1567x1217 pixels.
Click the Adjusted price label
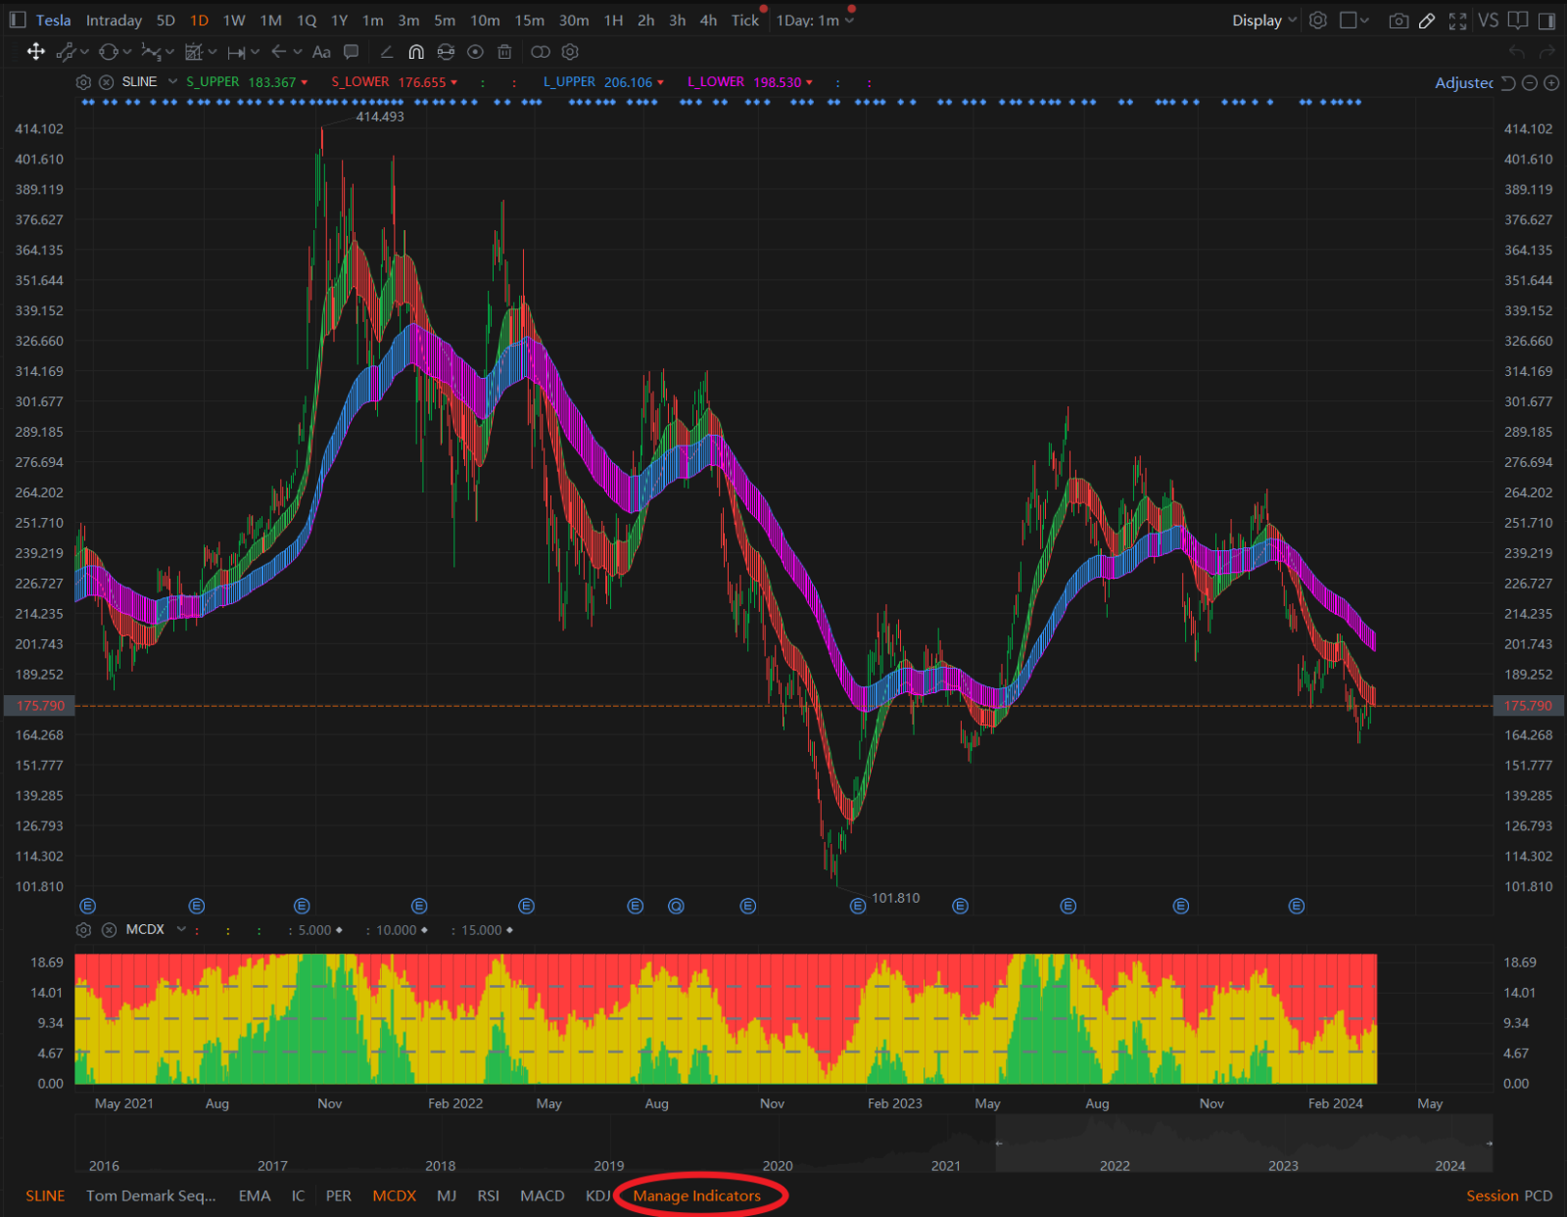pos(1464,83)
